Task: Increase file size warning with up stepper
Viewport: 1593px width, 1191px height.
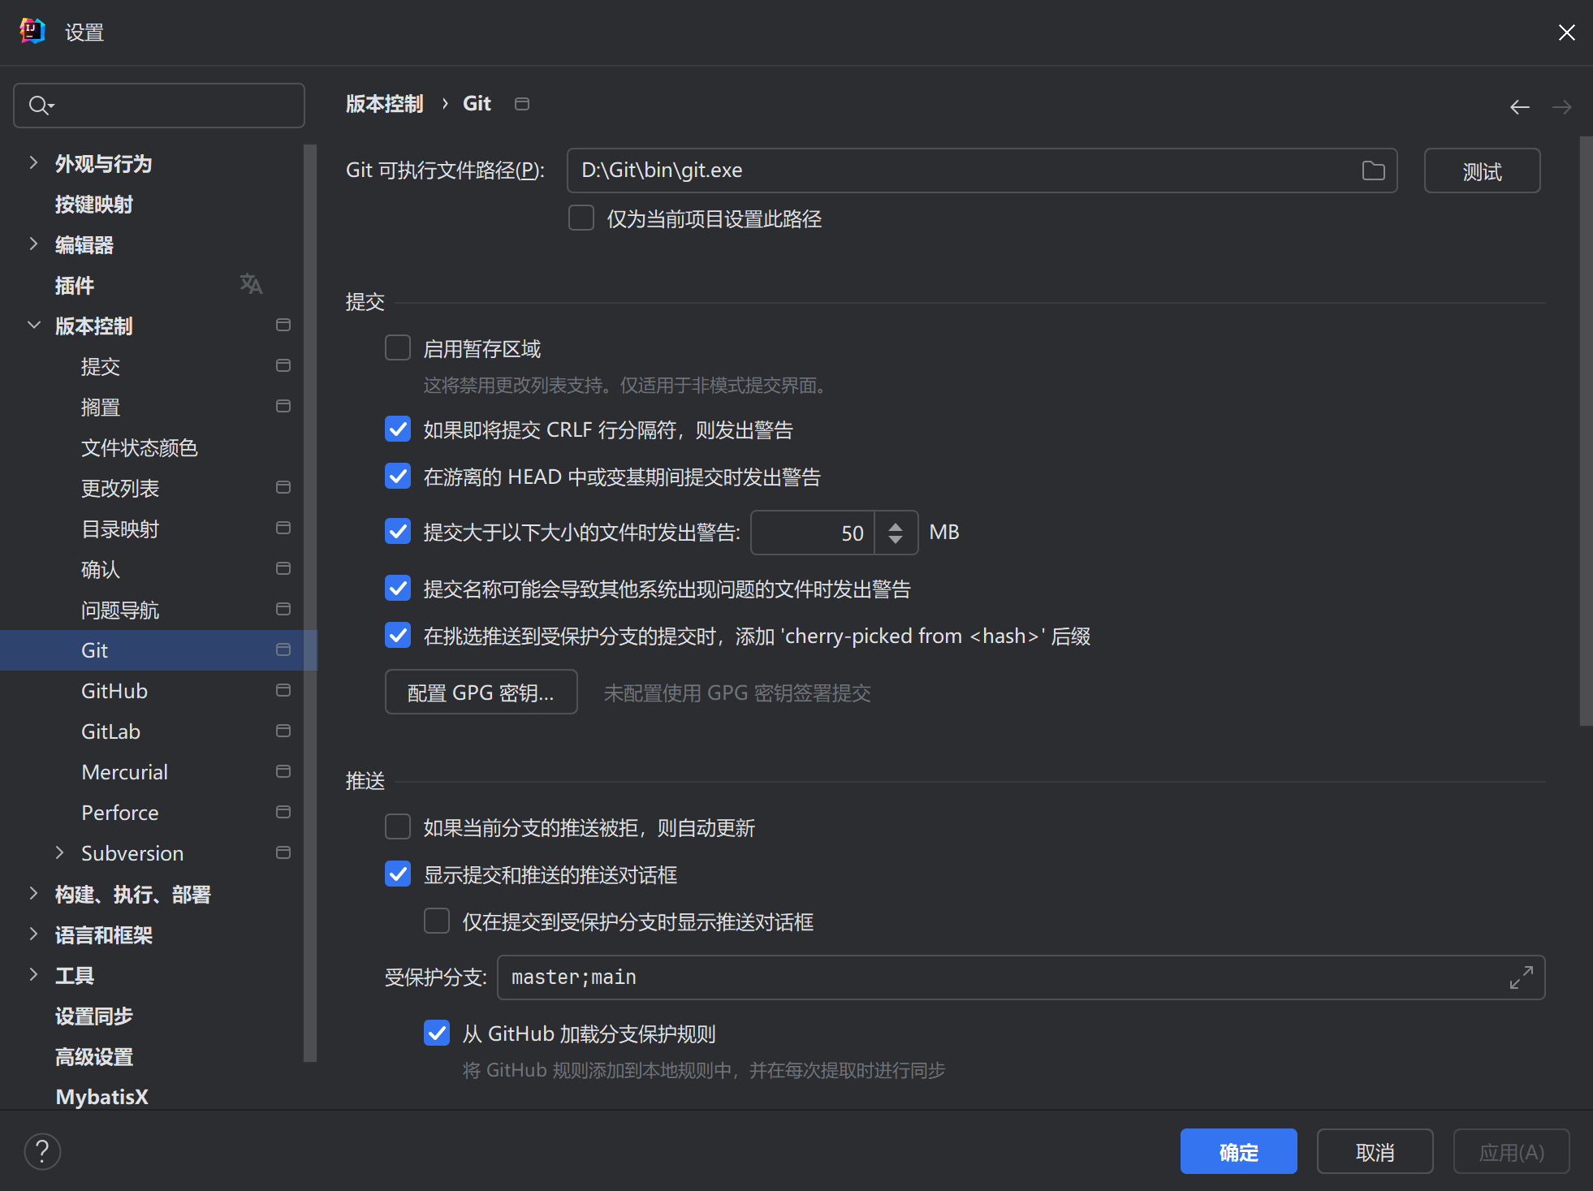Action: (895, 525)
